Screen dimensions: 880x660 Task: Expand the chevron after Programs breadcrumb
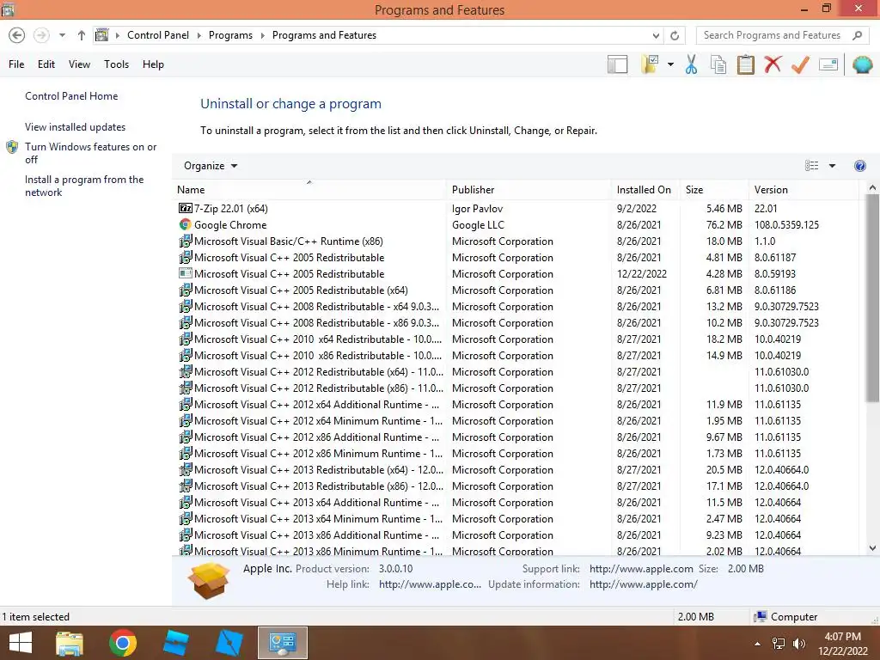click(262, 35)
